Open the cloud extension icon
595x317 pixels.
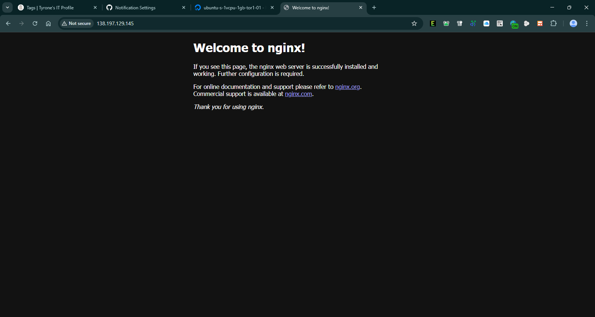(486, 23)
